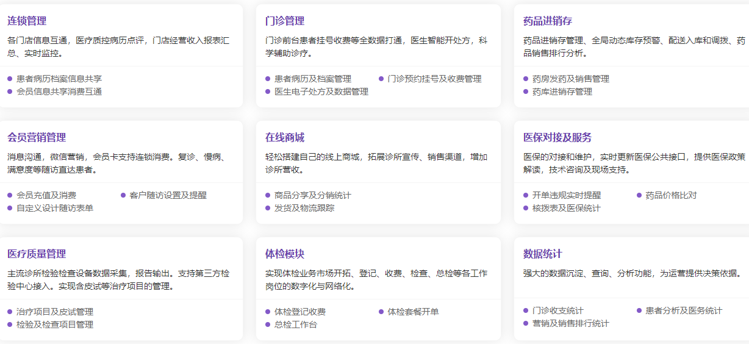749x344 pixels.
Task: Click the 检验及检查项目管理 item
Action: click(x=55, y=324)
